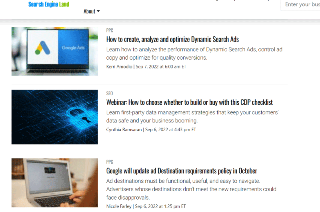
Task: Click the Enter your business email field
Action: coord(300,4)
